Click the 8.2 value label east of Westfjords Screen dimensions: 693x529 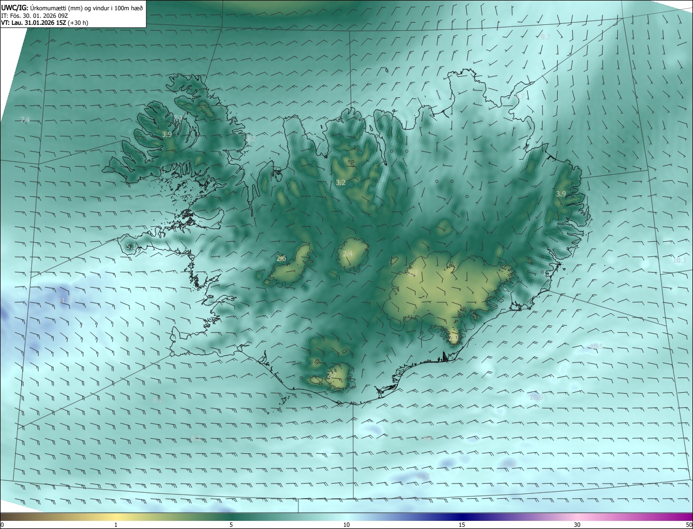tap(251, 138)
